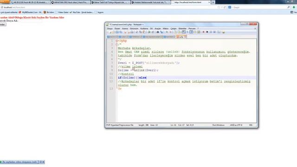Click the green downloads arrow in Firefox

click(x=294, y=7)
